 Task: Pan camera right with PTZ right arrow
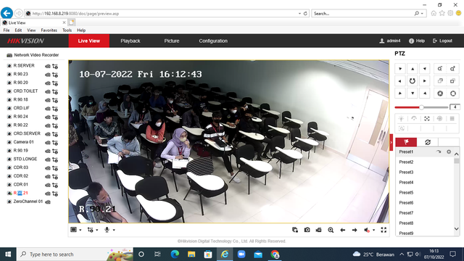pyautogui.click(x=425, y=80)
